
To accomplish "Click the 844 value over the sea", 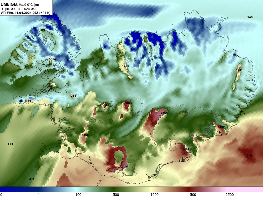I will point(10,144).
